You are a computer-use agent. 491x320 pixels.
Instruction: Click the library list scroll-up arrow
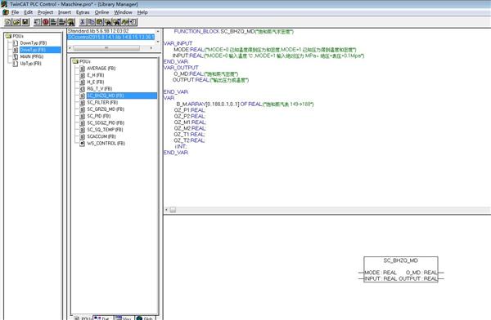coord(158,31)
